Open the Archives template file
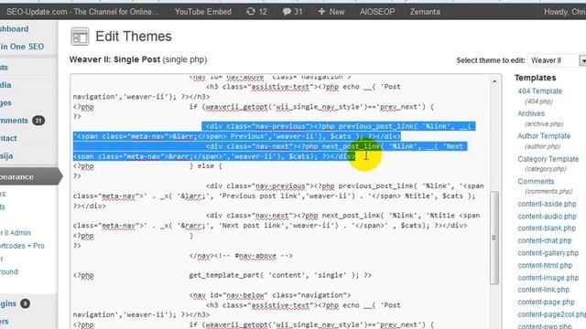Screen dimensions: 586x329 coord(531,113)
